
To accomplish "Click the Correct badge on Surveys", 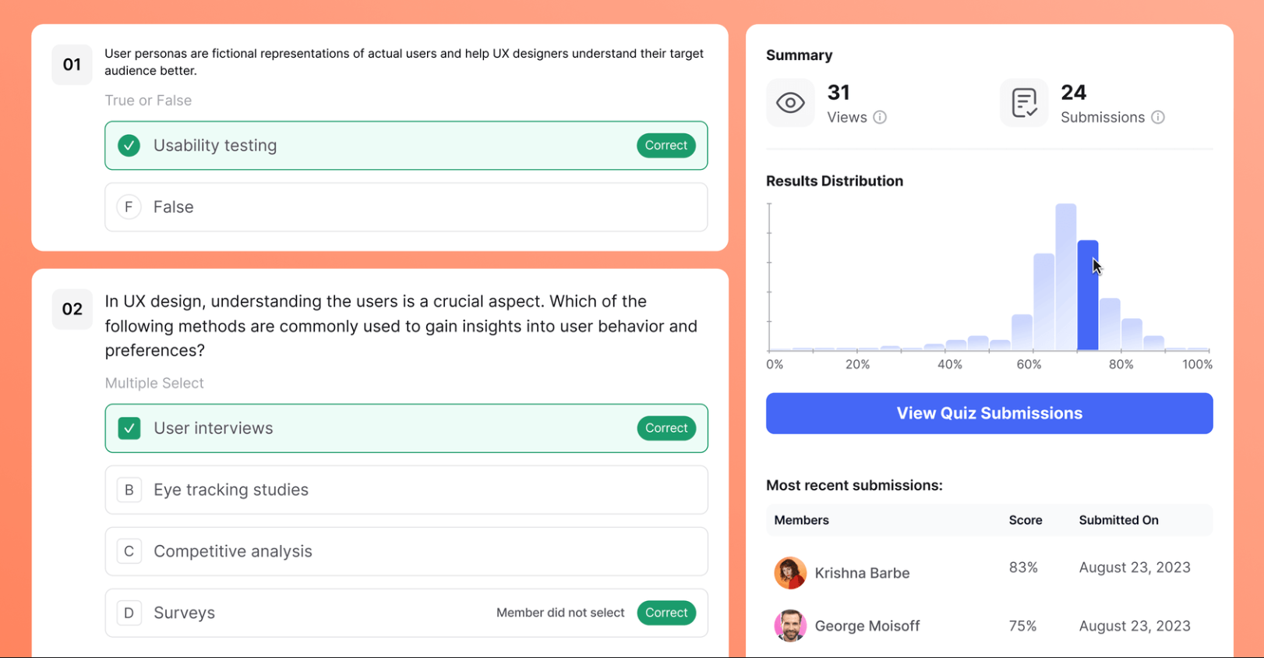I will coord(666,613).
